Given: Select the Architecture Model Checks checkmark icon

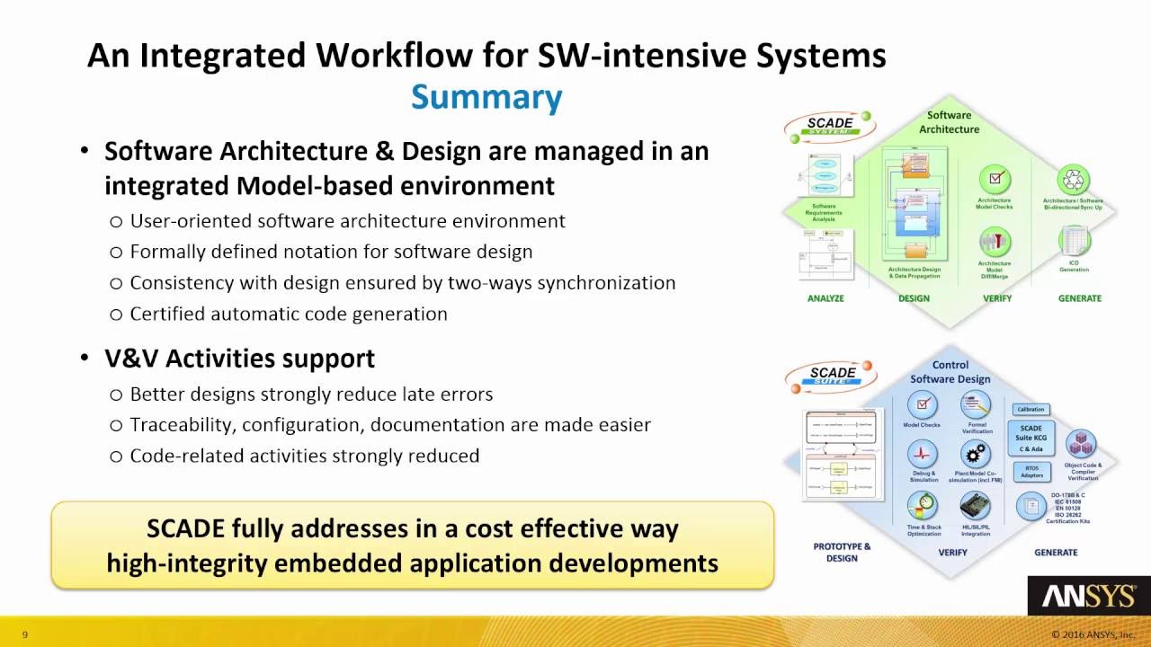Looking at the screenshot, I should click(x=995, y=179).
